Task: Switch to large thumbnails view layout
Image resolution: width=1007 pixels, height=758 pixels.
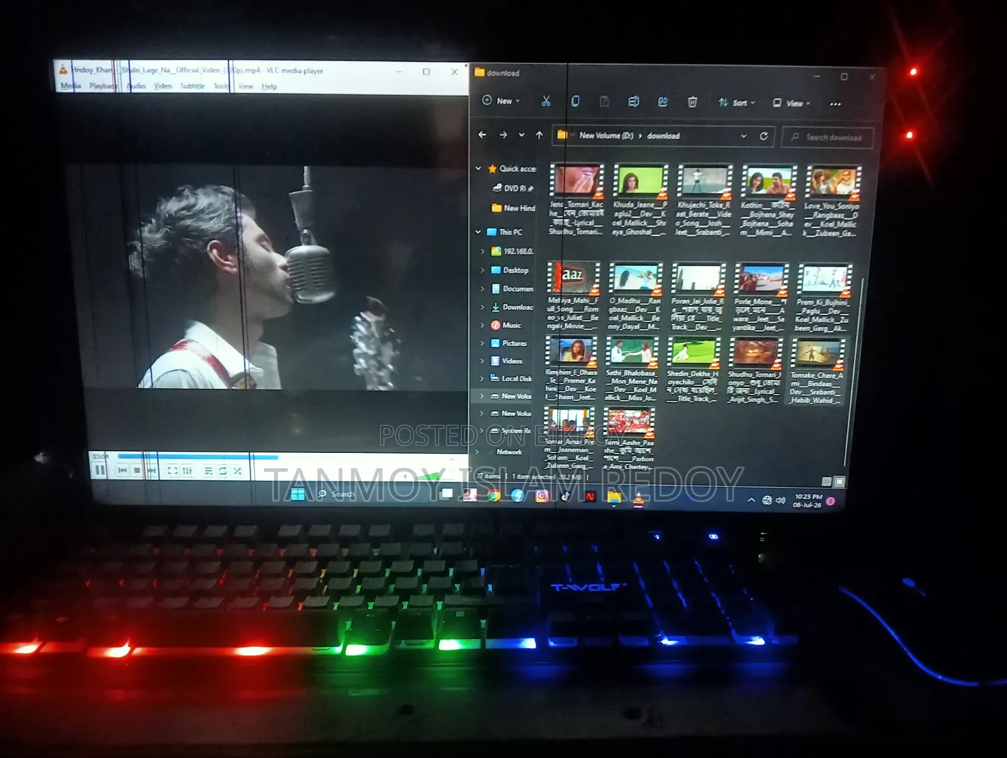Action: click(839, 482)
